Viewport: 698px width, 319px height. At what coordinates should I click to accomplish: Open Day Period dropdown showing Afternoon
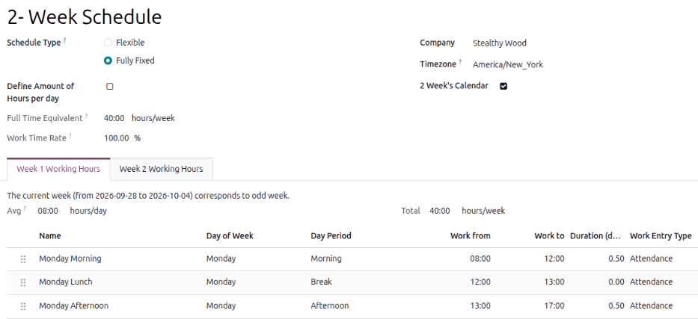click(x=330, y=306)
